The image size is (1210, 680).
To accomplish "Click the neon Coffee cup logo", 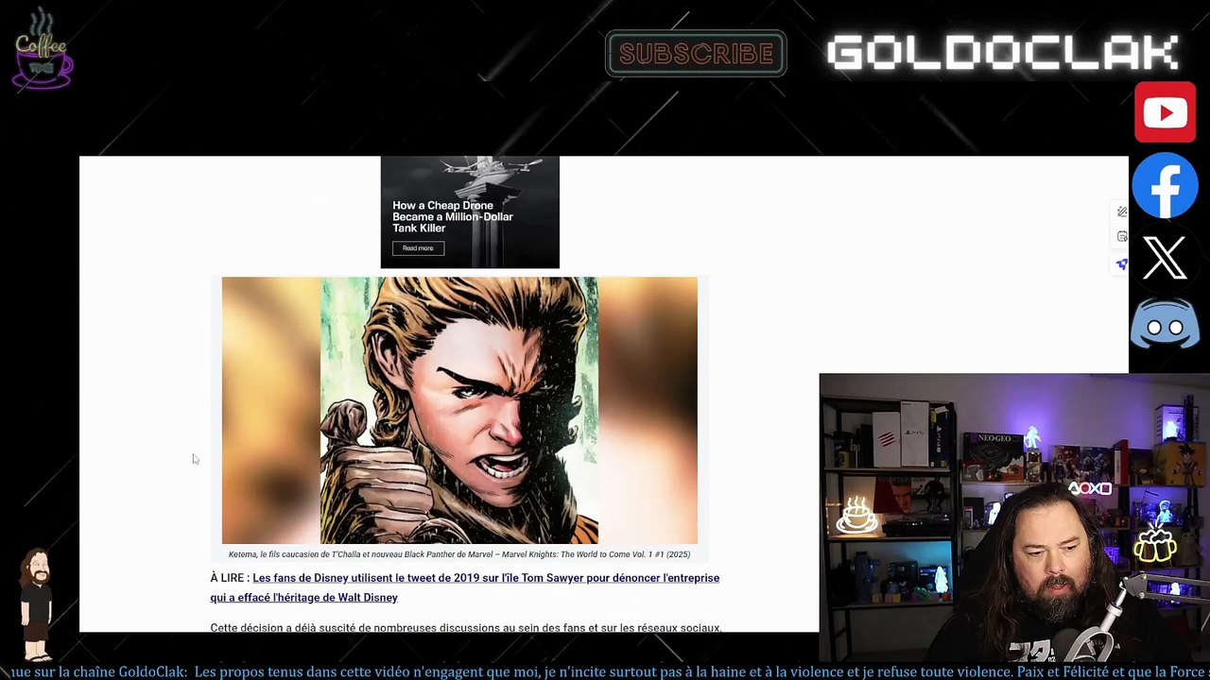I will click(43, 49).
